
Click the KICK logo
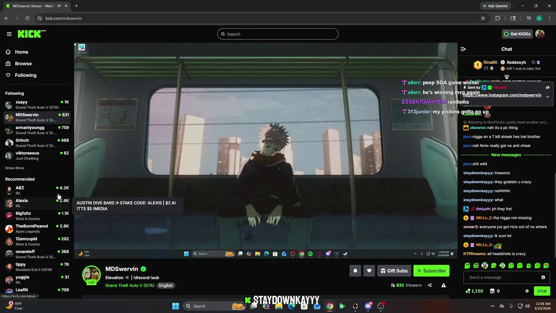point(31,34)
